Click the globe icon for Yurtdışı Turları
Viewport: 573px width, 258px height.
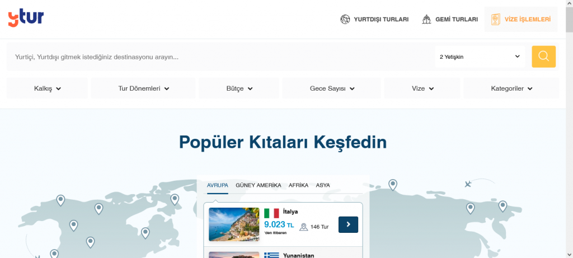[345, 20]
